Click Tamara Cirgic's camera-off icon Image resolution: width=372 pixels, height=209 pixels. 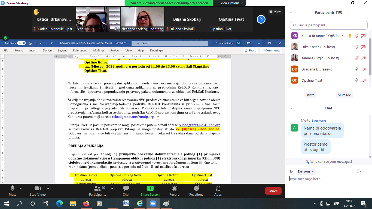click(363, 58)
